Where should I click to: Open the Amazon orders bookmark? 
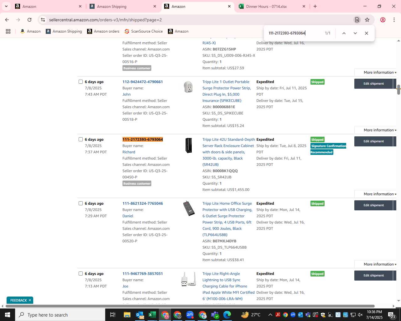click(x=103, y=31)
